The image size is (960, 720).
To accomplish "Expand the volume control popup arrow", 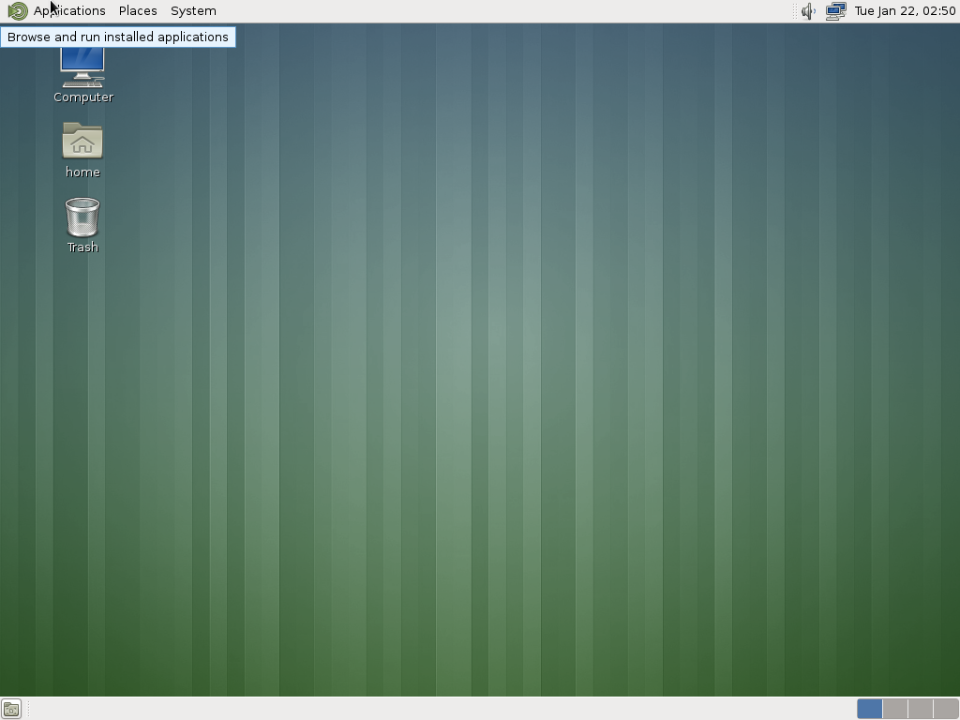I will pos(816,11).
